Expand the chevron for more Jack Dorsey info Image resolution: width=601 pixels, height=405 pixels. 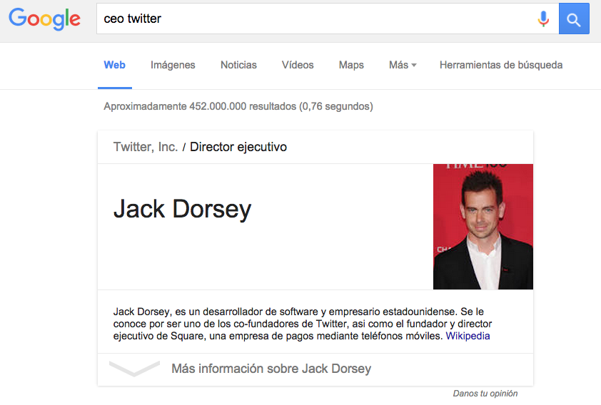[x=134, y=368]
